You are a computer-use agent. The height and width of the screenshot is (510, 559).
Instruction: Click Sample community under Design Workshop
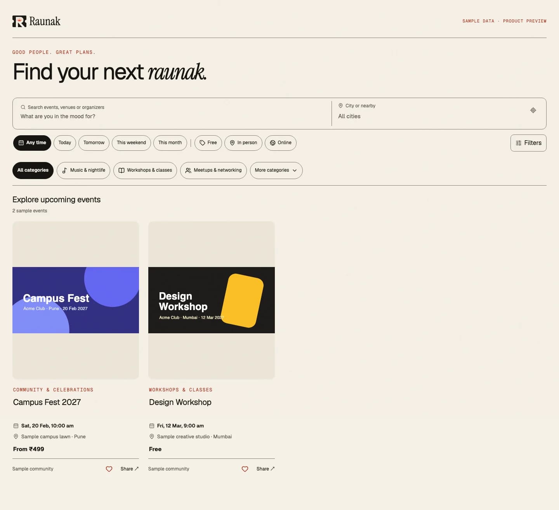(x=168, y=469)
